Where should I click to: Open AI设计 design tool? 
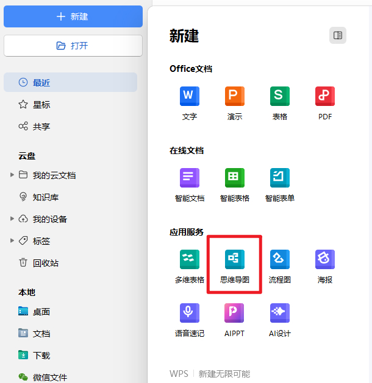(x=280, y=320)
